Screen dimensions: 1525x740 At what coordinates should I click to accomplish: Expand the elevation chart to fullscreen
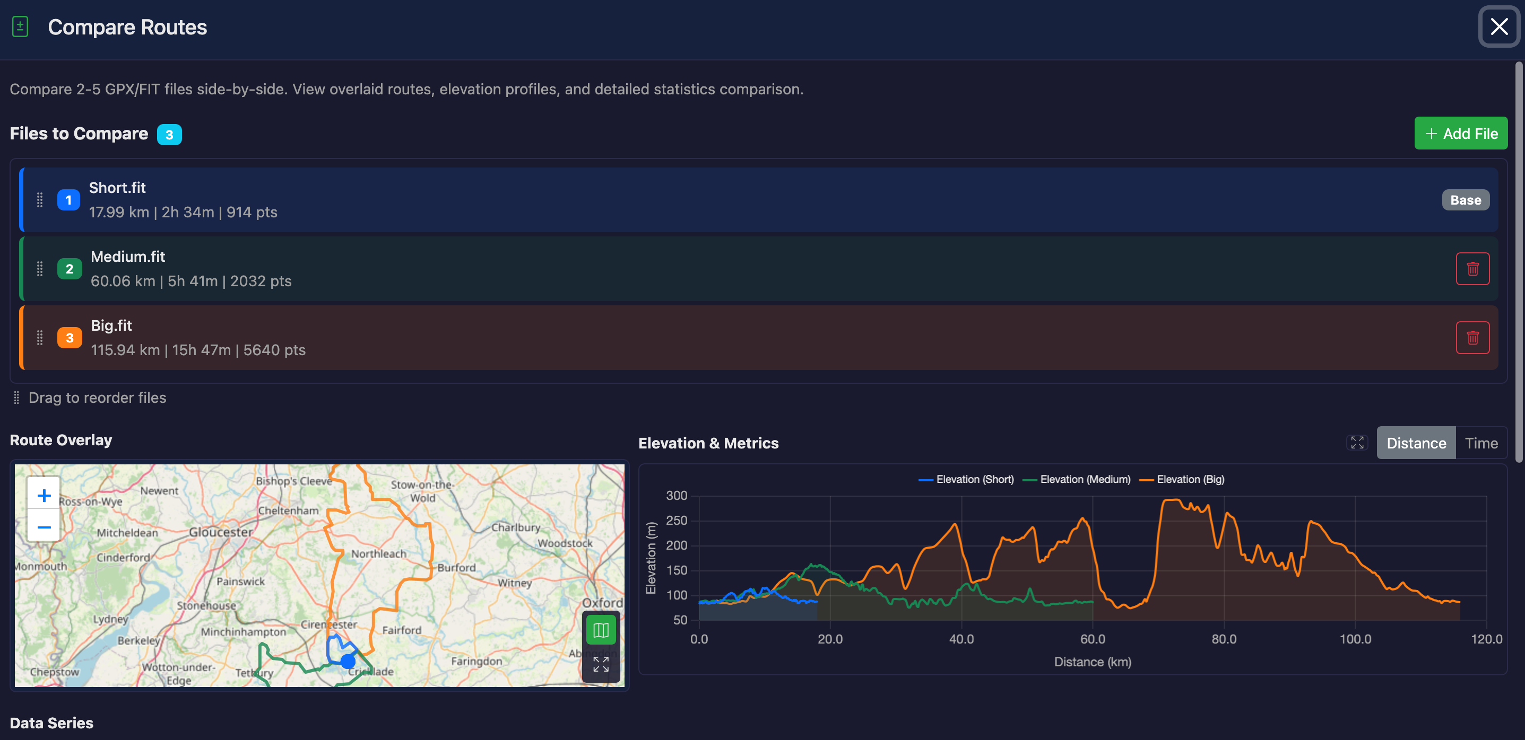[1357, 443]
